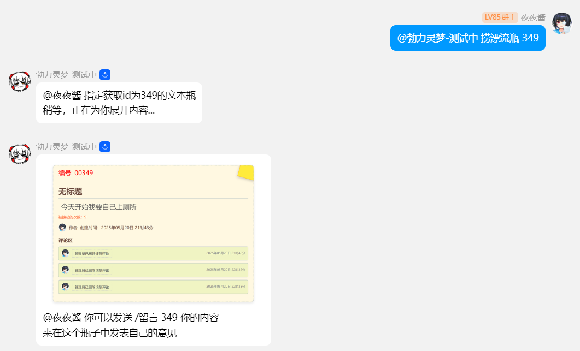Click the 评论区 heading in the card
Image resolution: width=580 pixels, height=351 pixels.
pyautogui.click(x=66, y=241)
